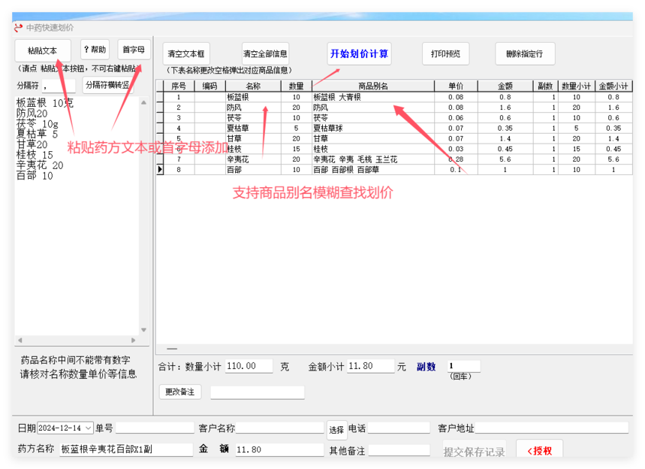Click the 数量小计 total field showing 110.00
The height and width of the screenshot is (469, 645).
tap(249, 366)
